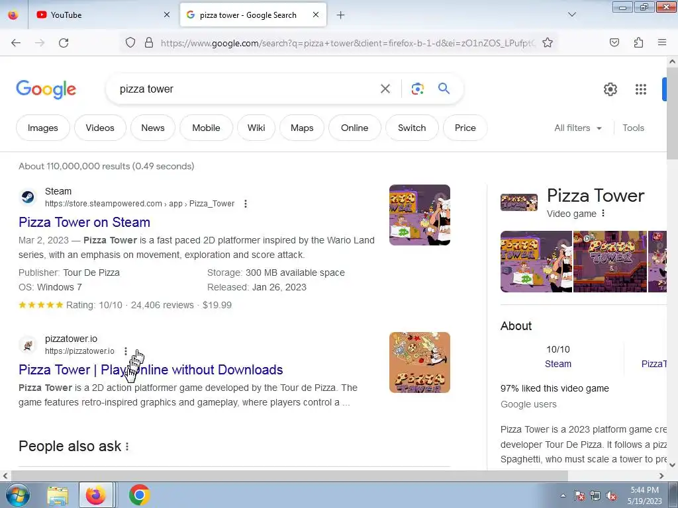
Task: Open Google quick settings gear icon
Action: [x=610, y=89]
